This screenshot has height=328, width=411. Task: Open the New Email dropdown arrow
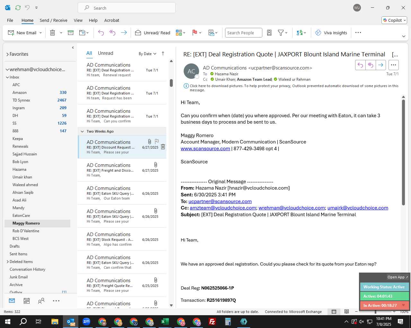pos(40,33)
